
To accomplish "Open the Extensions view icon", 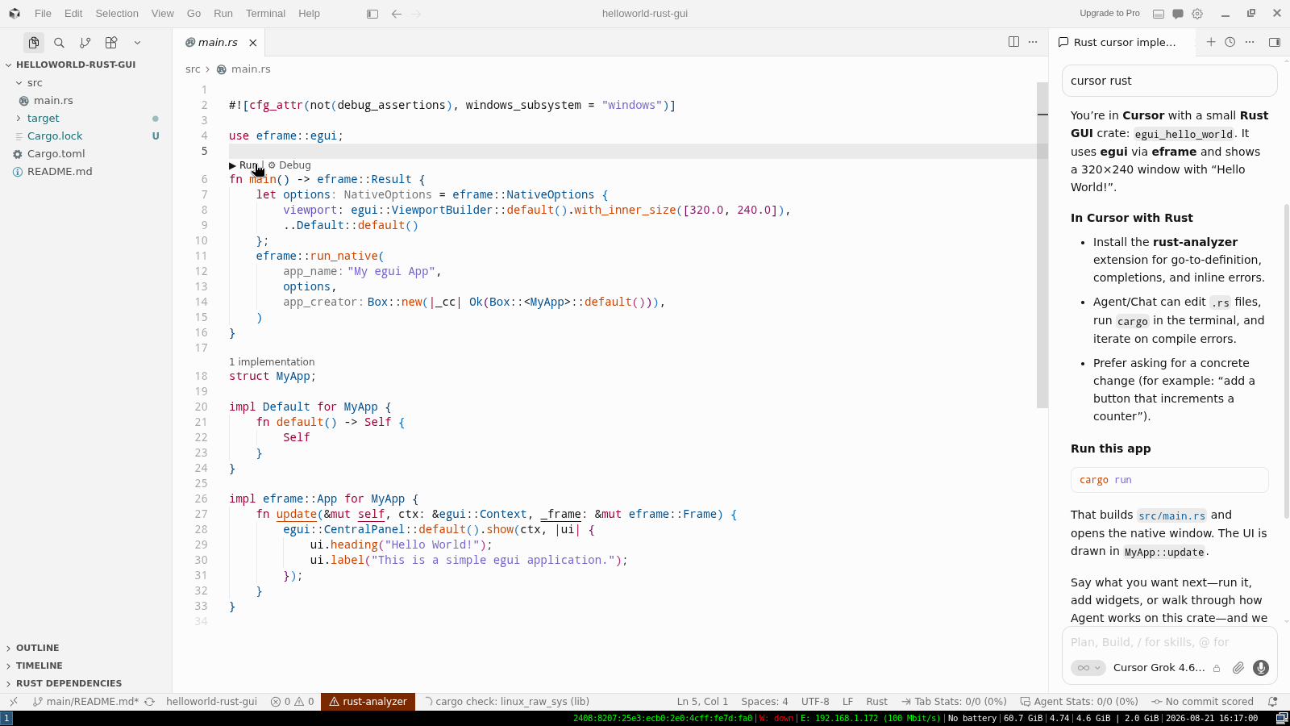I will click(x=111, y=43).
